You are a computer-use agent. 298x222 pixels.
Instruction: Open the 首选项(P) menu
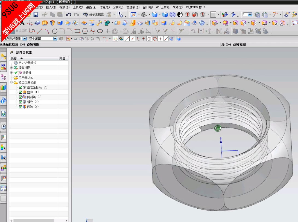pos(133,7)
